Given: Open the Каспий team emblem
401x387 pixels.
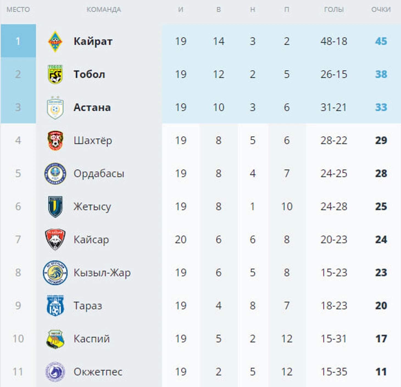Looking at the screenshot, I should (55, 339).
